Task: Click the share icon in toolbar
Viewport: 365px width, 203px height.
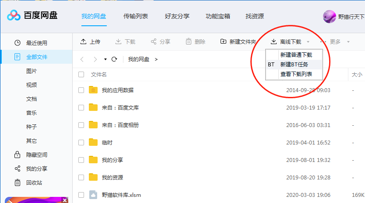Action: (x=154, y=41)
